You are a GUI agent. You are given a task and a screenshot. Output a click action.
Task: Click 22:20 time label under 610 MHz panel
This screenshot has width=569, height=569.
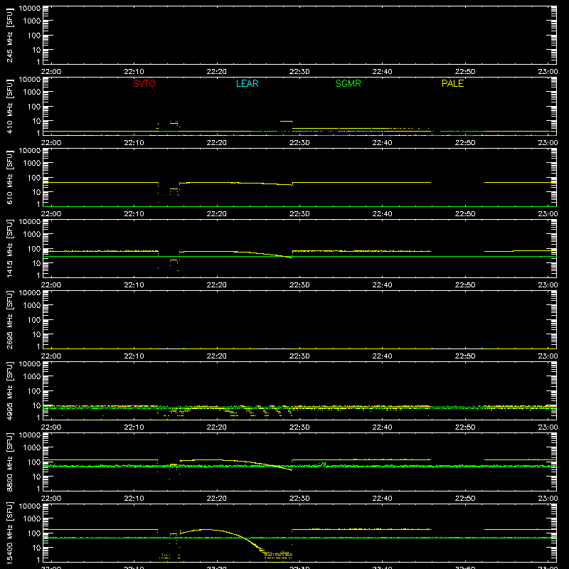[x=217, y=214]
